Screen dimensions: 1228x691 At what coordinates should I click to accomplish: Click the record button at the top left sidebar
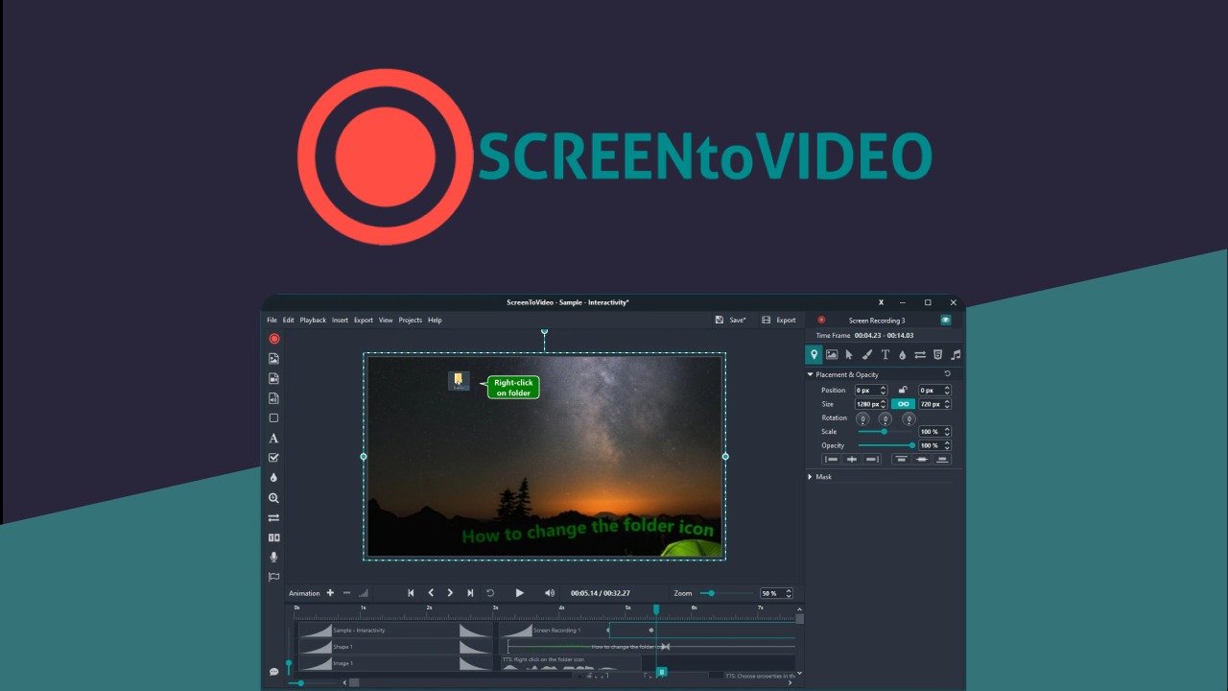[x=274, y=338]
